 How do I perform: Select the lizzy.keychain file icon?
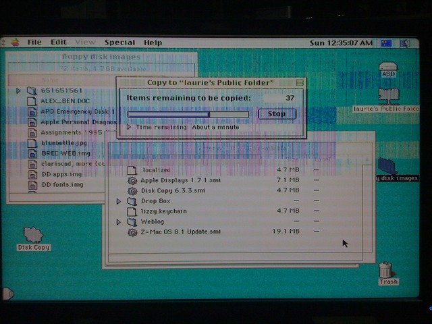pos(132,211)
